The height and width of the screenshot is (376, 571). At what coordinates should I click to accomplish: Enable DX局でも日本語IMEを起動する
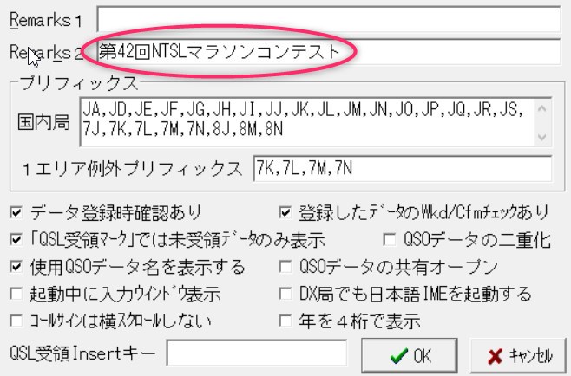click(x=285, y=294)
